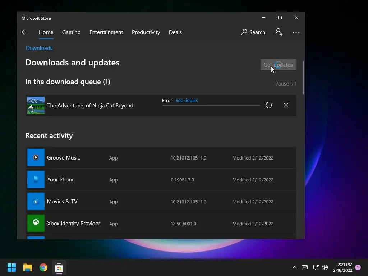Open the Xbox Identity Provider row name
Viewport: 368px width, 276px height.
[x=74, y=224]
